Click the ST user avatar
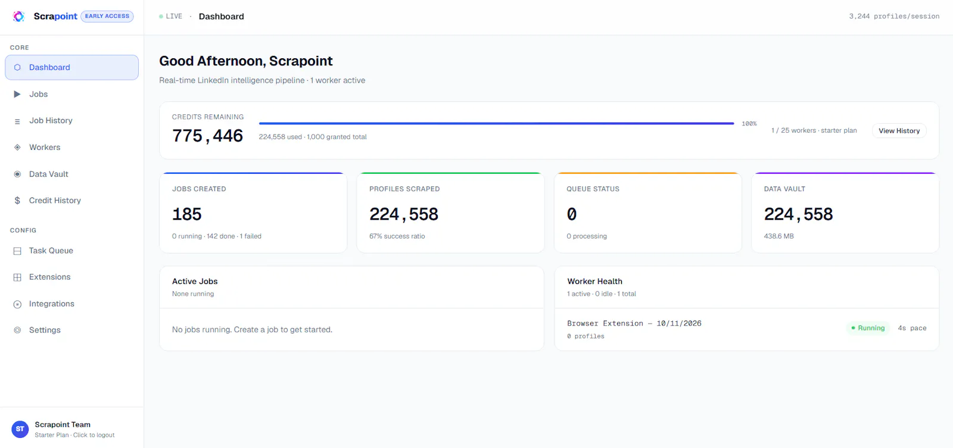Image resolution: width=953 pixels, height=448 pixels. tap(20, 429)
